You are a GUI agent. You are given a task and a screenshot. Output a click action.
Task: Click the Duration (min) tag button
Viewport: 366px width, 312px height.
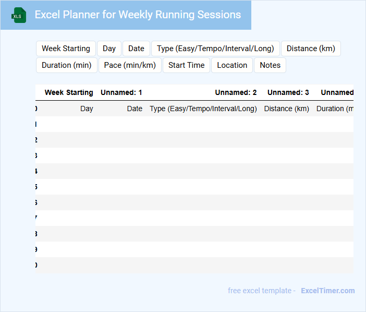tap(66, 65)
